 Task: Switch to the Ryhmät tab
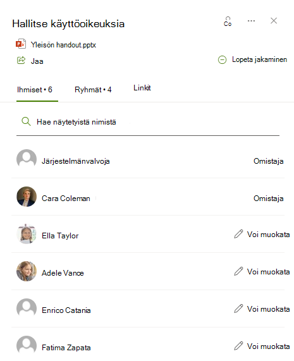click(93, 90)
